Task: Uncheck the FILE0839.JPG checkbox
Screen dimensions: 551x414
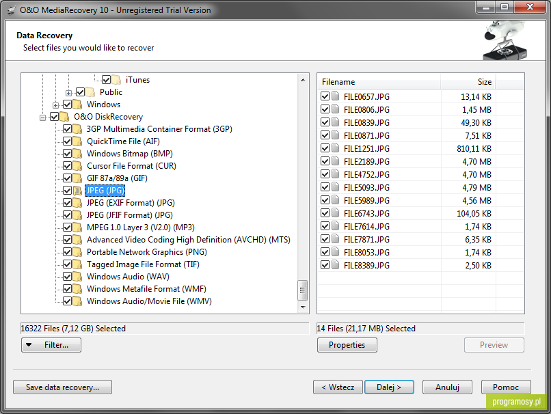Action: pyautogui.click(x=325, y=122)
